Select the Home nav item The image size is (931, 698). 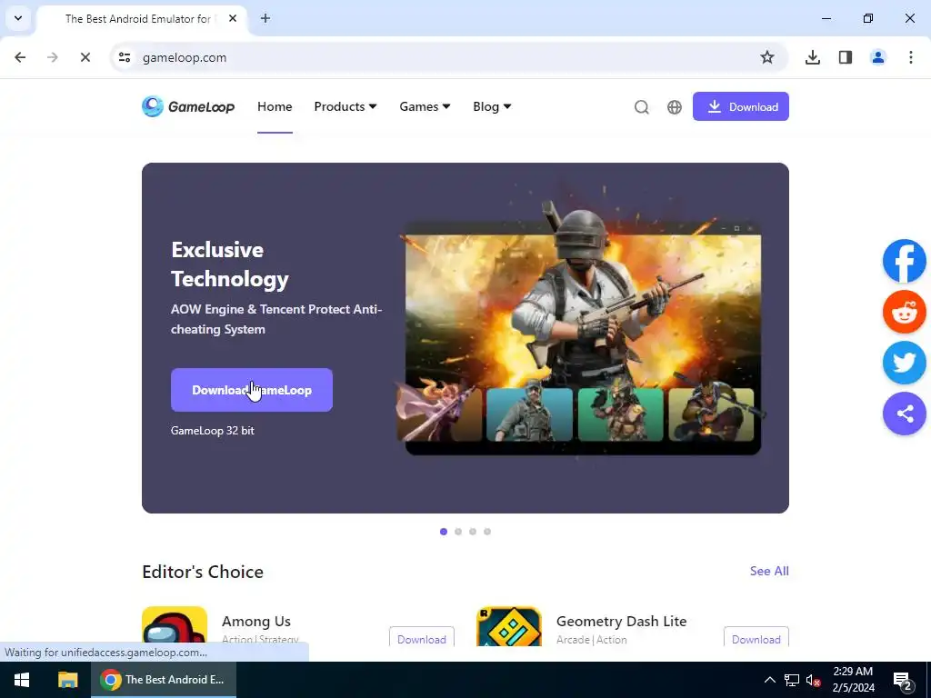pyautogui.click(x=275, y=107)
